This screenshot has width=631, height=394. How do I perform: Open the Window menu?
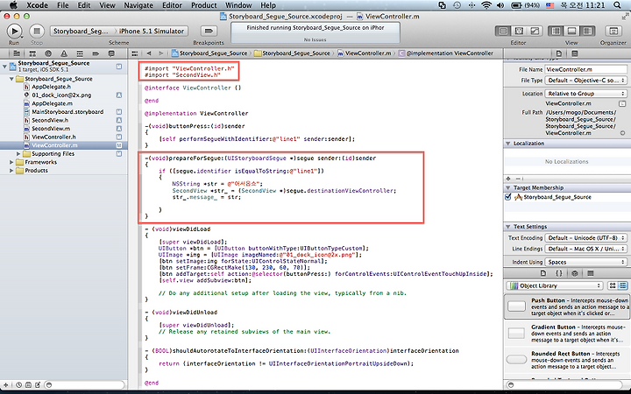tap(238, 5)
